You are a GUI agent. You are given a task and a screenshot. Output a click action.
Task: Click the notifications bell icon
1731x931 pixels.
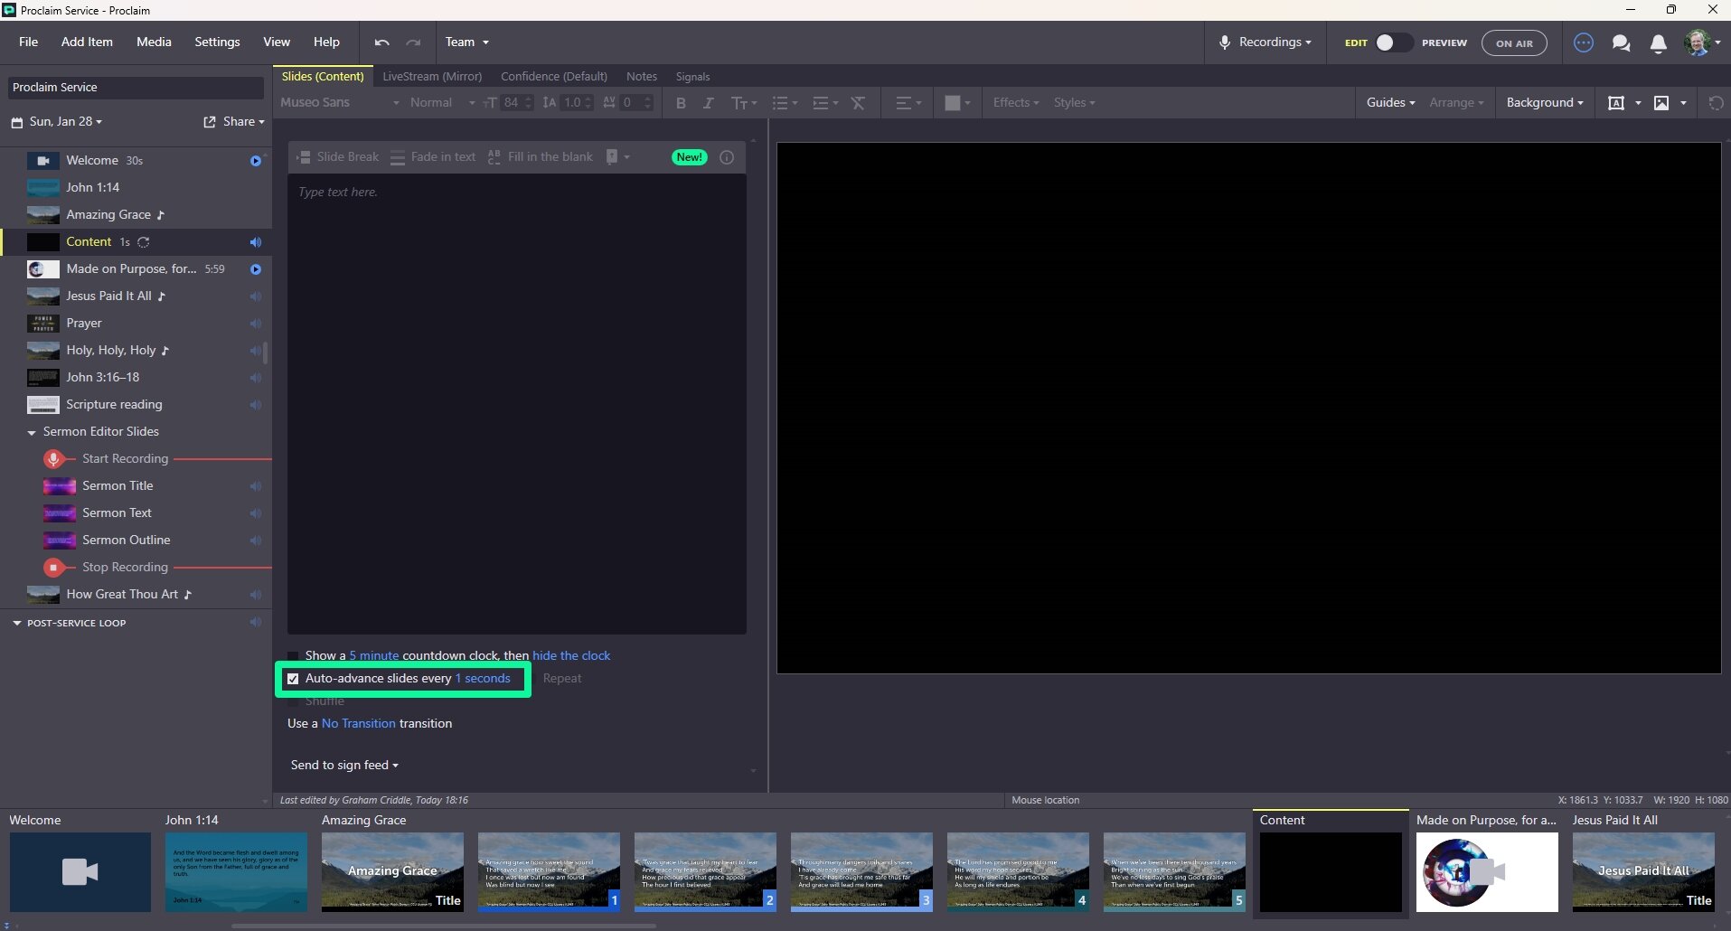point(1659,42)
